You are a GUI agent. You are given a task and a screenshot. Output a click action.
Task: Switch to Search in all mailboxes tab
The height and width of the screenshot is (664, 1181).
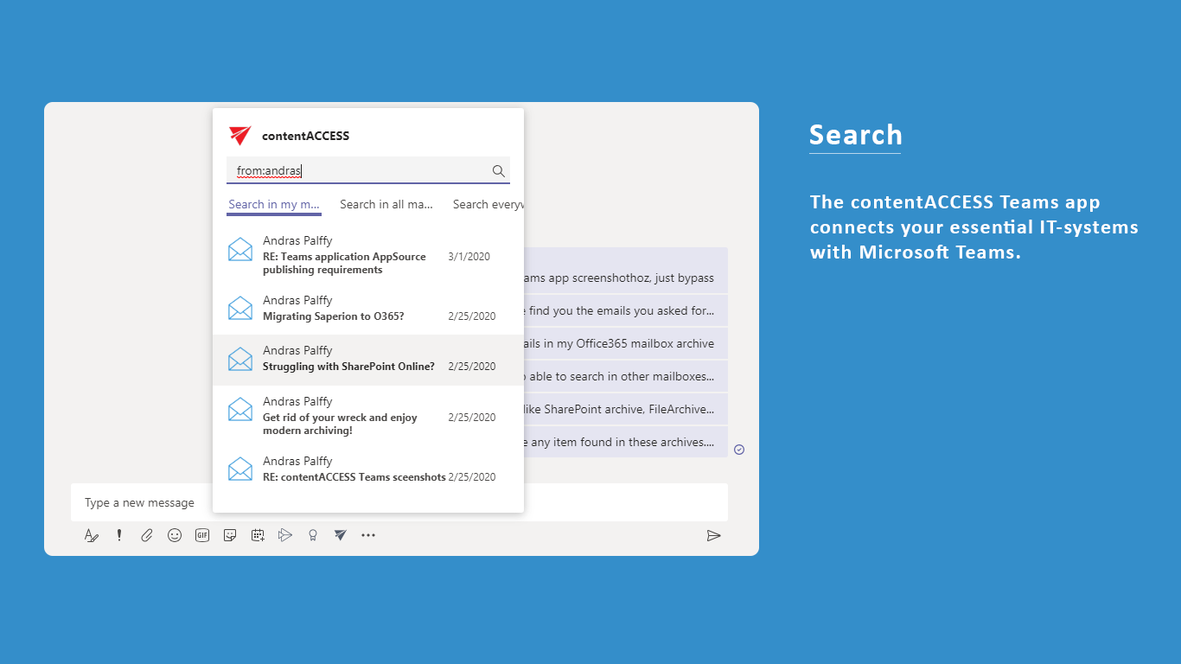pyautogui.click(x=386, y=205)
